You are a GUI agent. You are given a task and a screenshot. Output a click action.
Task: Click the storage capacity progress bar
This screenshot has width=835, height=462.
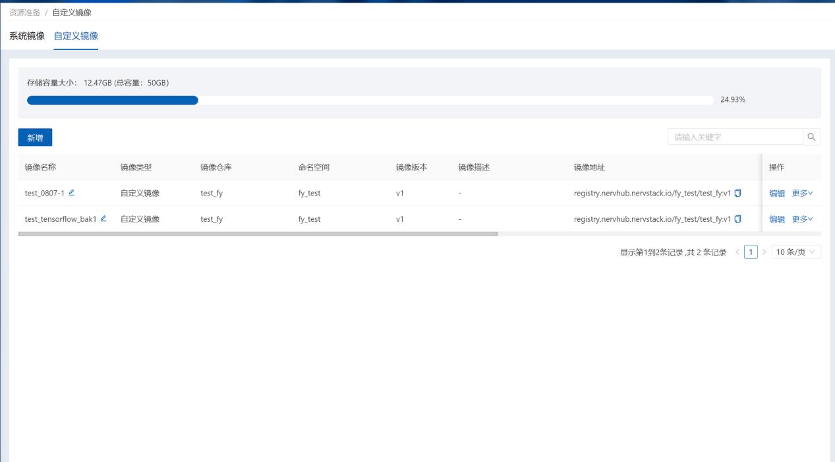click(369, 100)
